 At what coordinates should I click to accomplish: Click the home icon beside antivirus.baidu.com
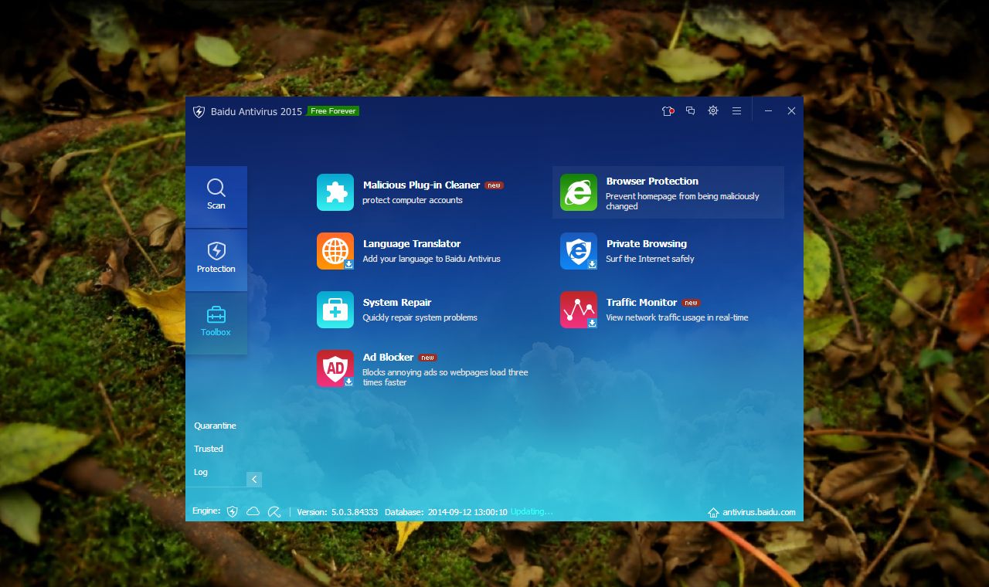tap(714, 512)
